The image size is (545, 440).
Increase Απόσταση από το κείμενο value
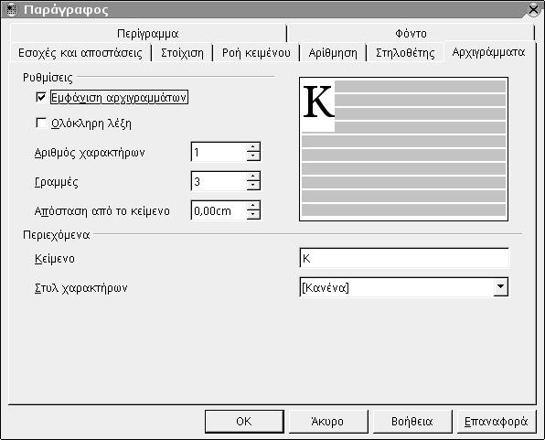click(x=253, y=206)
